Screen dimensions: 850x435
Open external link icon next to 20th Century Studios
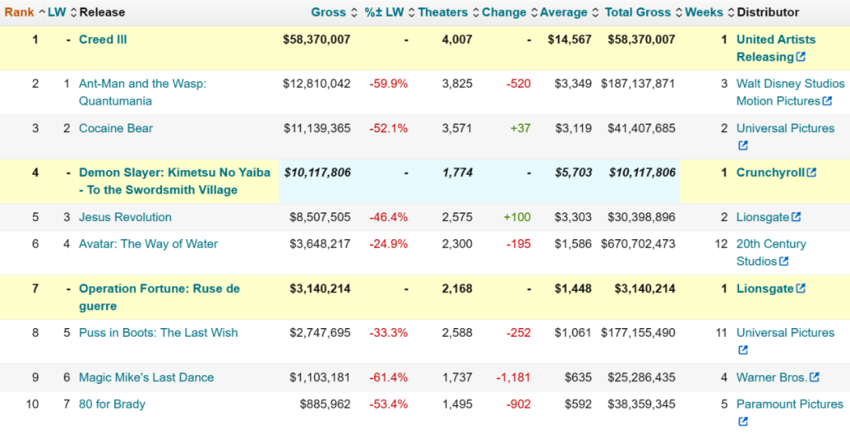[x=783, y=262]
